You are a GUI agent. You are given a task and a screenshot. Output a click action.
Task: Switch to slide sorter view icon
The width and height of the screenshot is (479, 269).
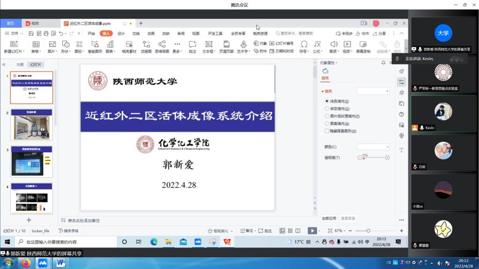pyautogui.click(x=290, y=231)
